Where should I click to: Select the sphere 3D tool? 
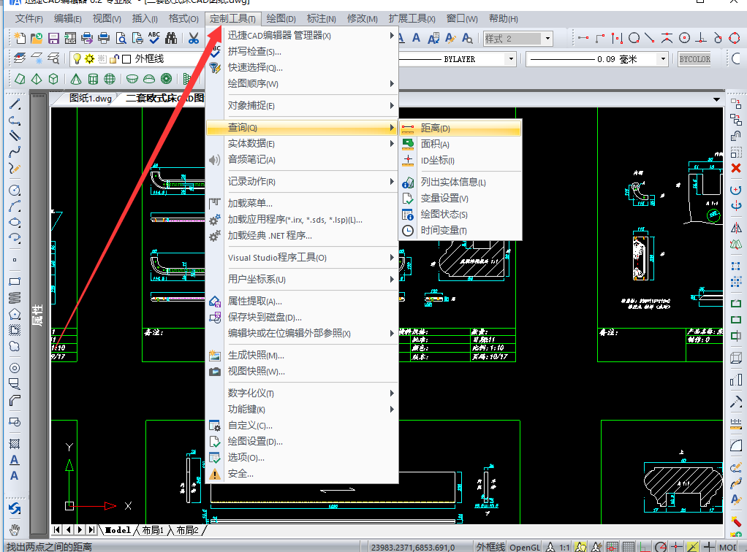(110, 79)
